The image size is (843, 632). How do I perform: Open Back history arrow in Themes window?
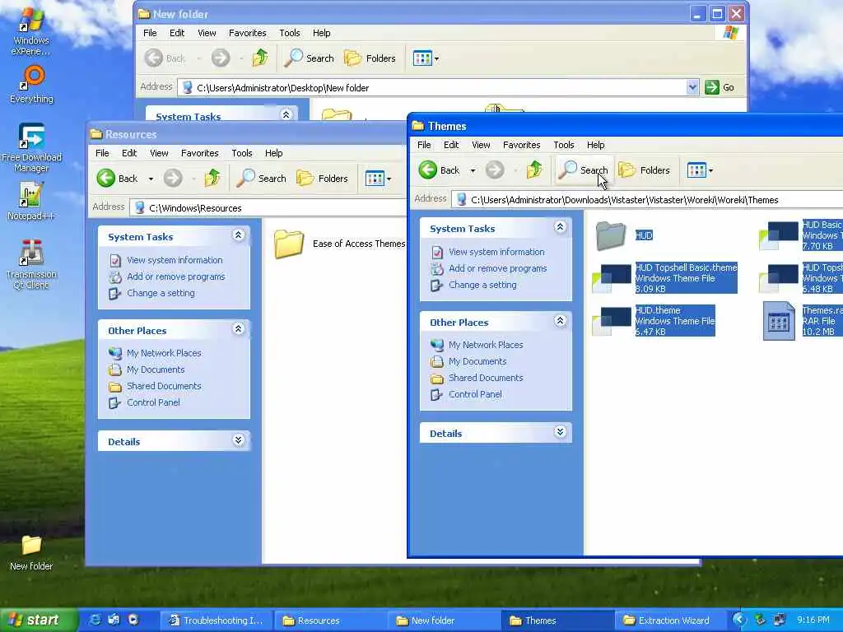point(473,170)
